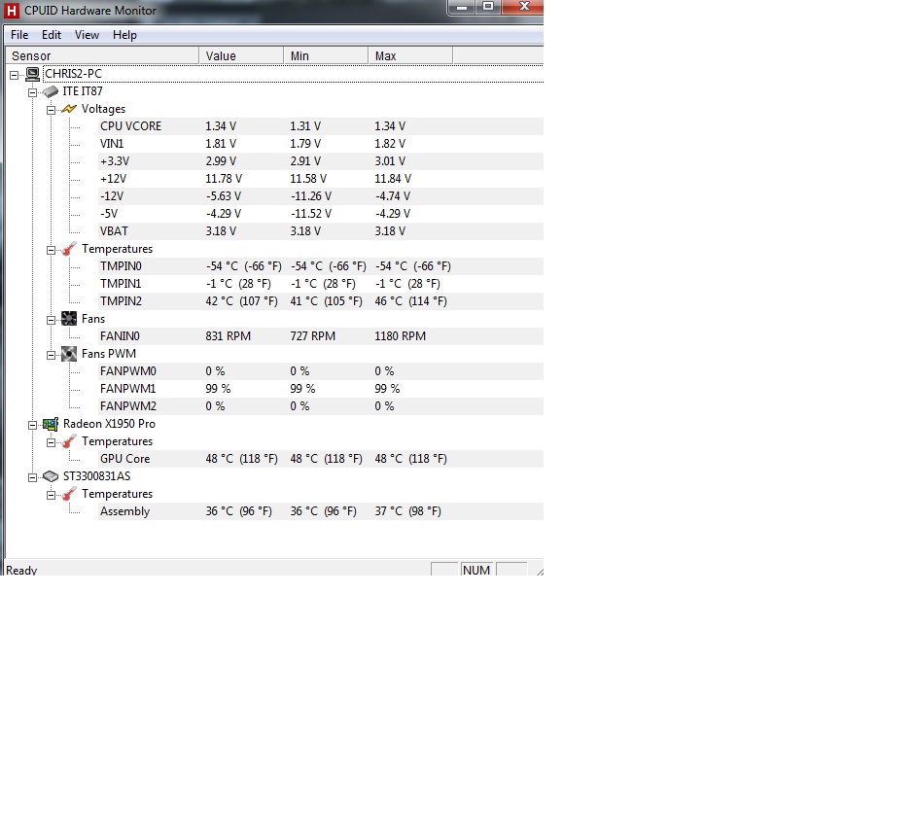This screenshot has height=838, width=916.
Task: Select the CHRIS2-PC computer icon
Action: (x=33, y=74)
